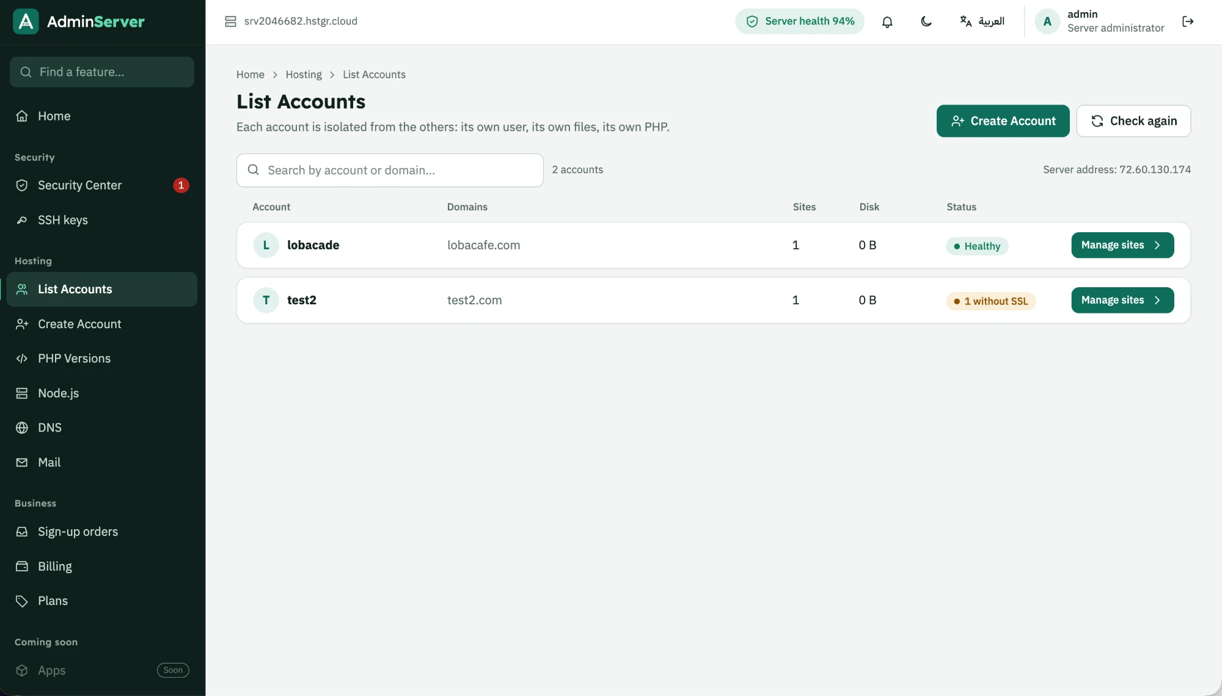Click the Server address 72.60.130.174 text

click(1117, 170)
